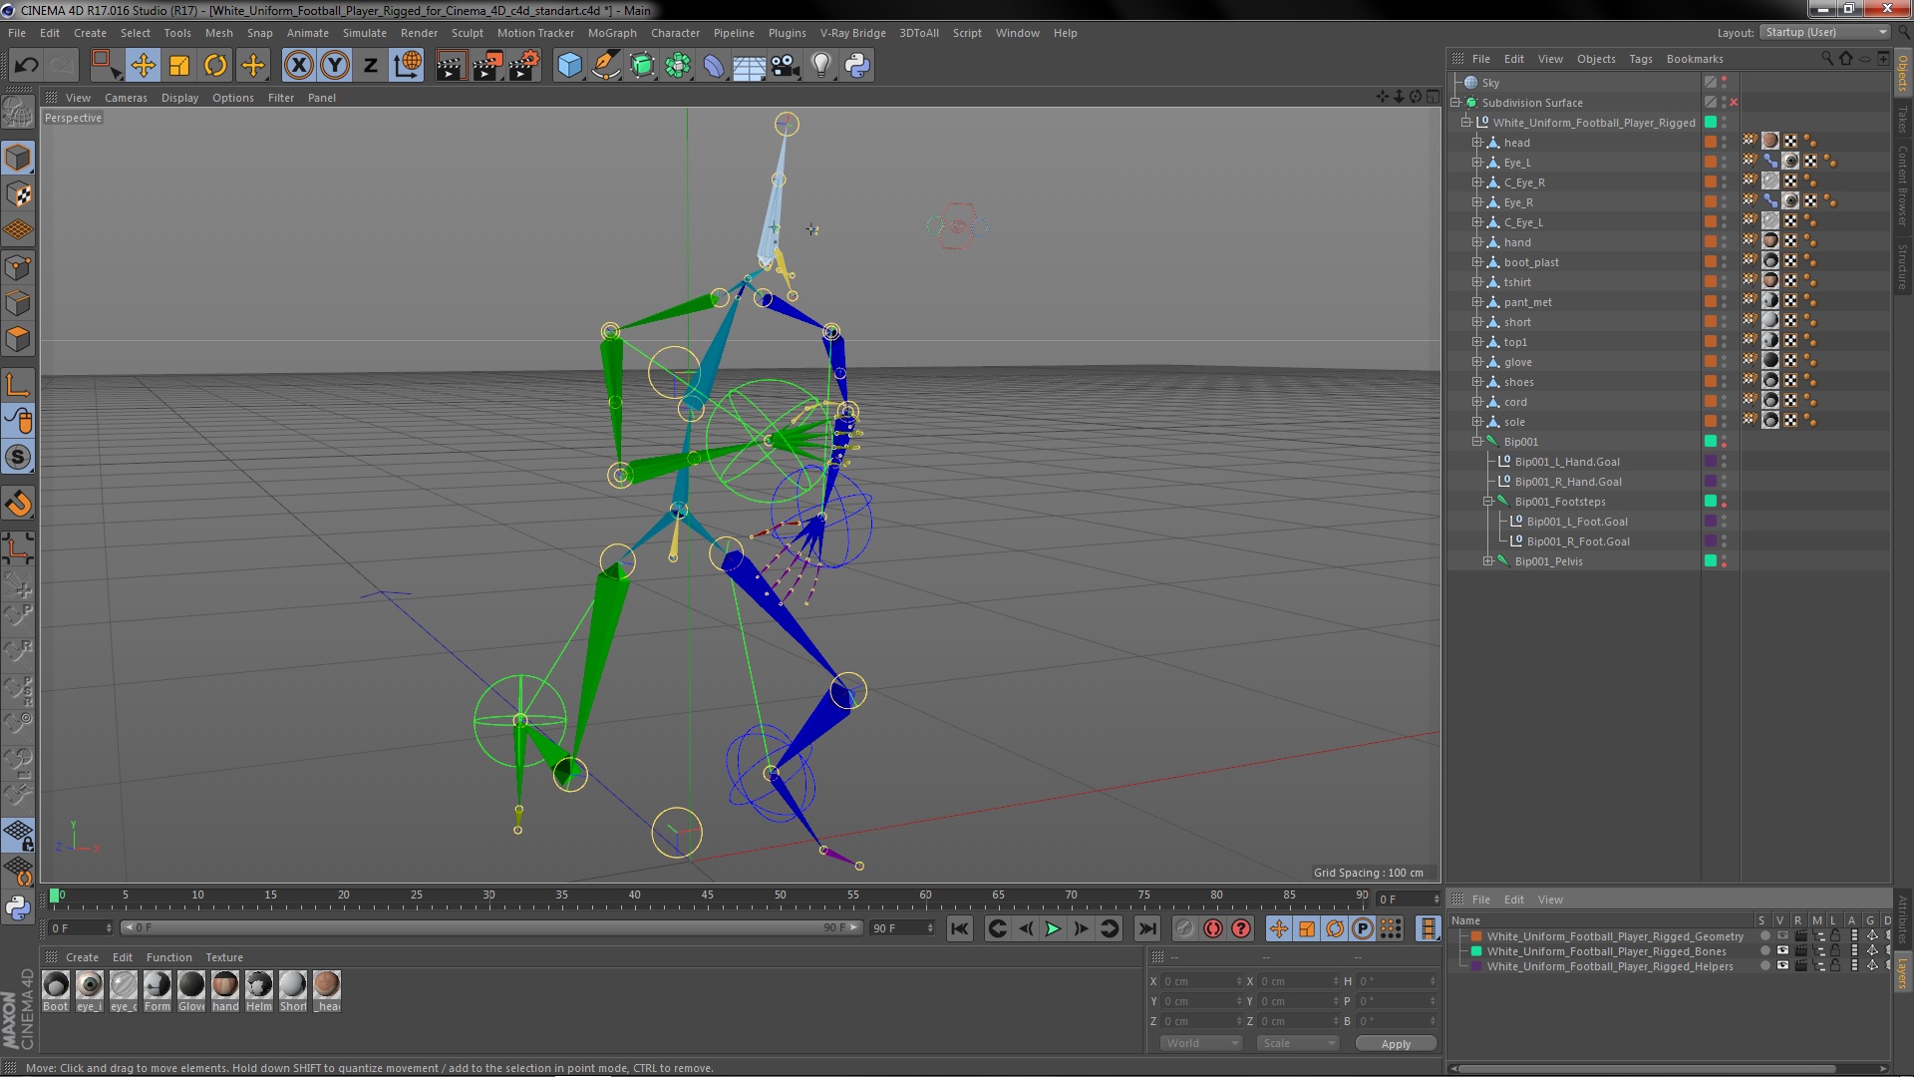
Task: Click the orange magnet tool icon
Action: 18,504
